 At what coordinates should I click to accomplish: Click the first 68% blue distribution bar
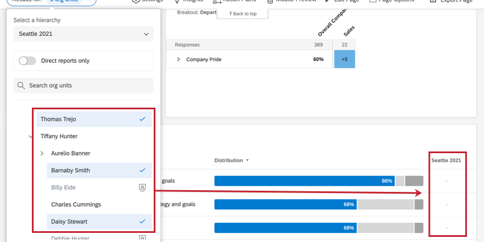pyautogui.click(x=285, y=204)
